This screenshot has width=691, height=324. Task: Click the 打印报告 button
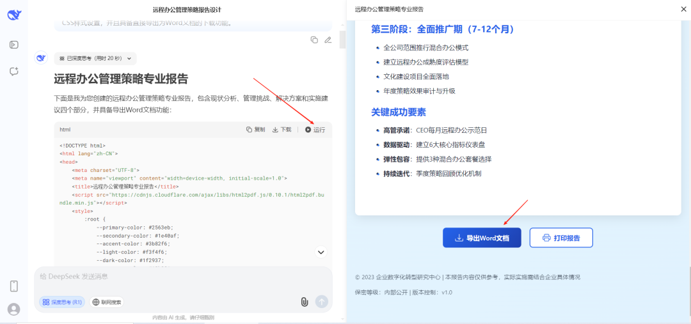[x=561, y=238]
